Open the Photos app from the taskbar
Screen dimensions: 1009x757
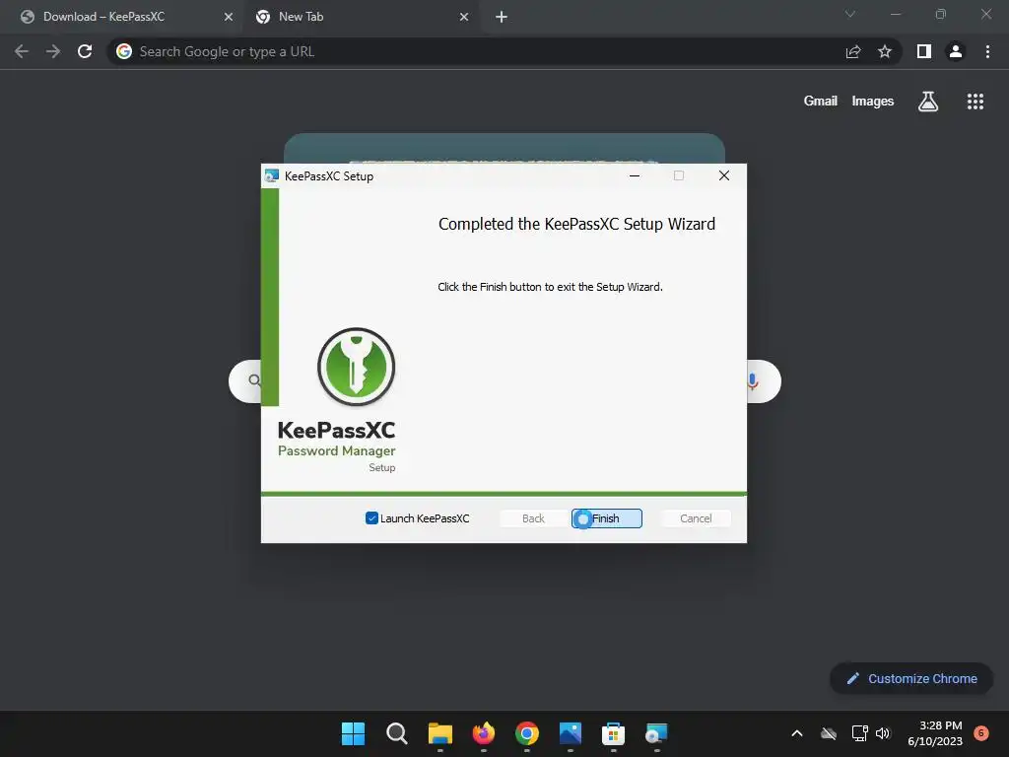click(571, 733)
